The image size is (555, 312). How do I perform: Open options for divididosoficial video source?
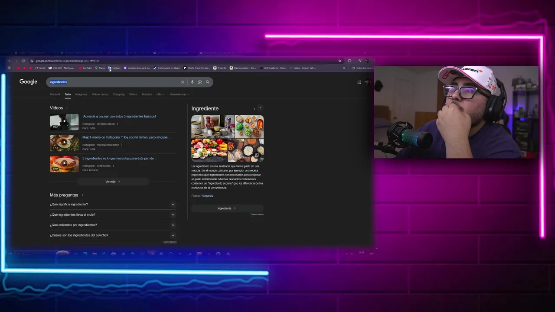tap(117, 124)
